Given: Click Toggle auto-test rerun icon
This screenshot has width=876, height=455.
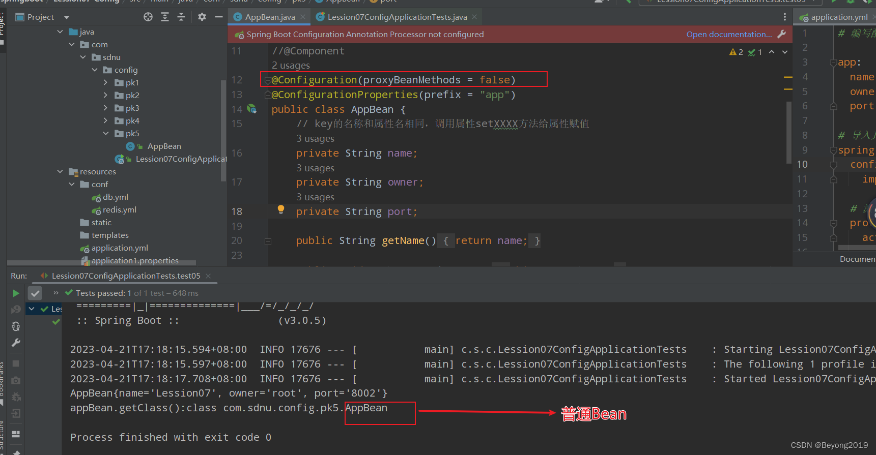Looking at the screenshot, I should click(x=16, y=326).
